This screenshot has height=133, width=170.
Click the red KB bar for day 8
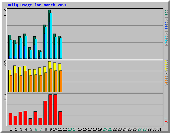coord(45,113)
